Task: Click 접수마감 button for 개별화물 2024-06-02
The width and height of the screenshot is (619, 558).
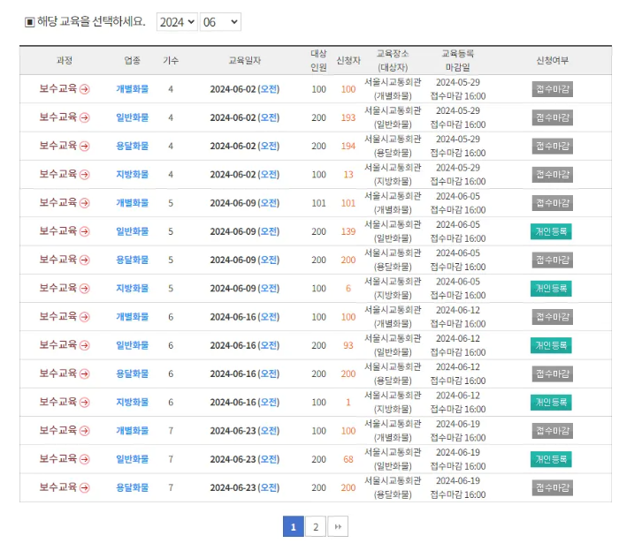Action: [553, 89]
